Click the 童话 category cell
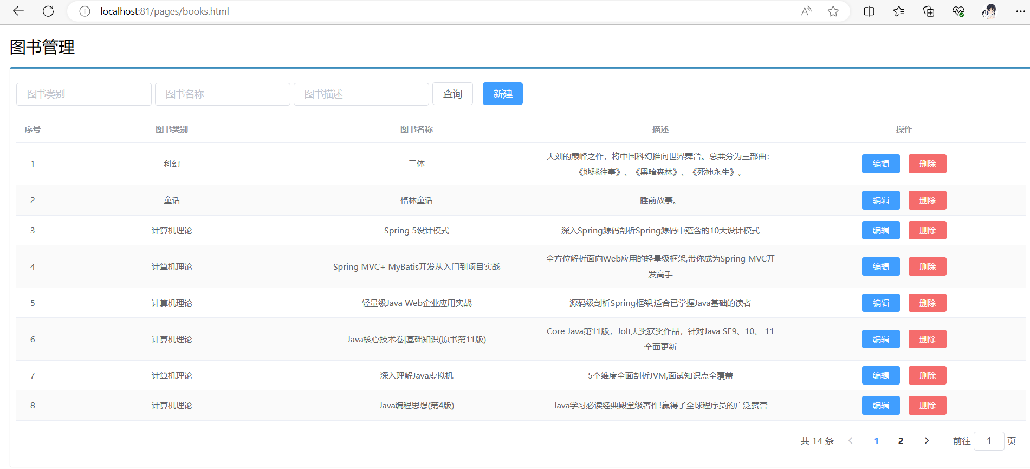1030x469 pixels. [x=172, y=200]
